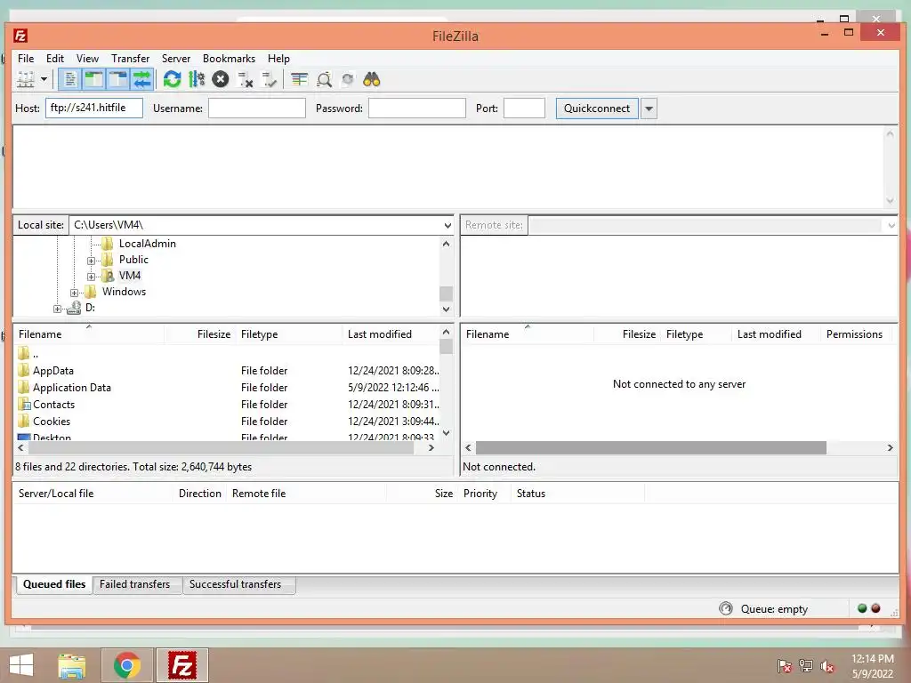This screenshot has width=911, height=683.
Task: Open Quickconnect history dropdown
Action: [649, 108]
